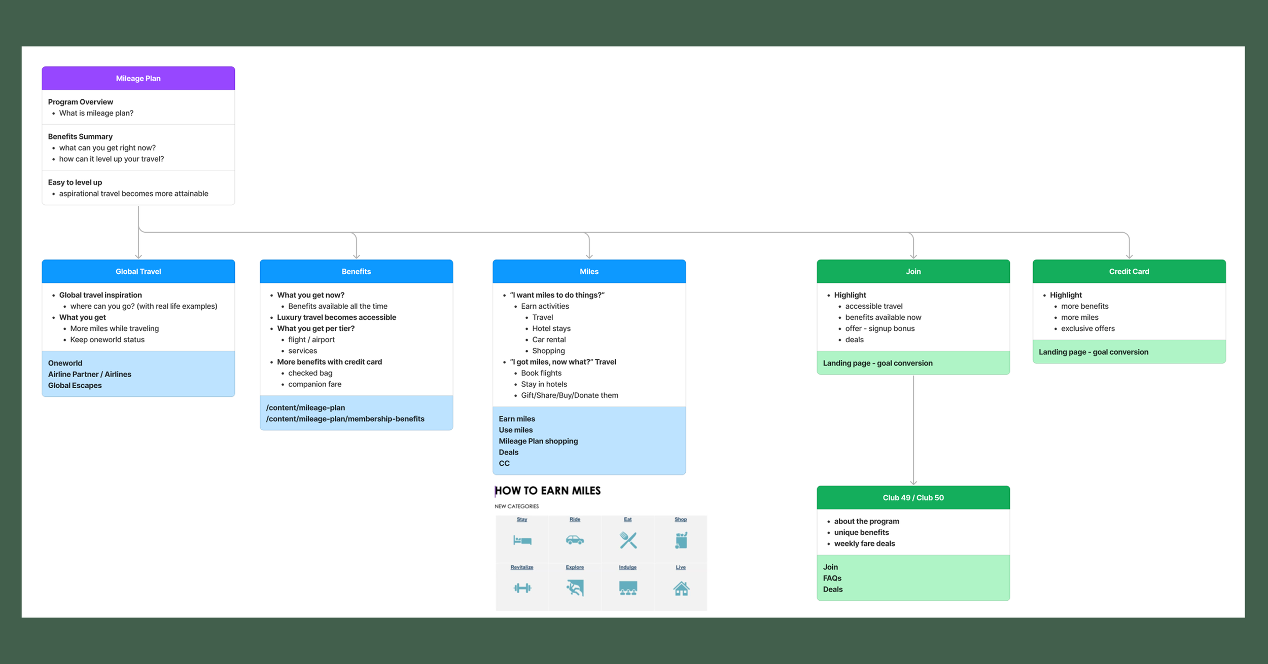
Task: Open the Stay category link
Action: pos(522,520)
